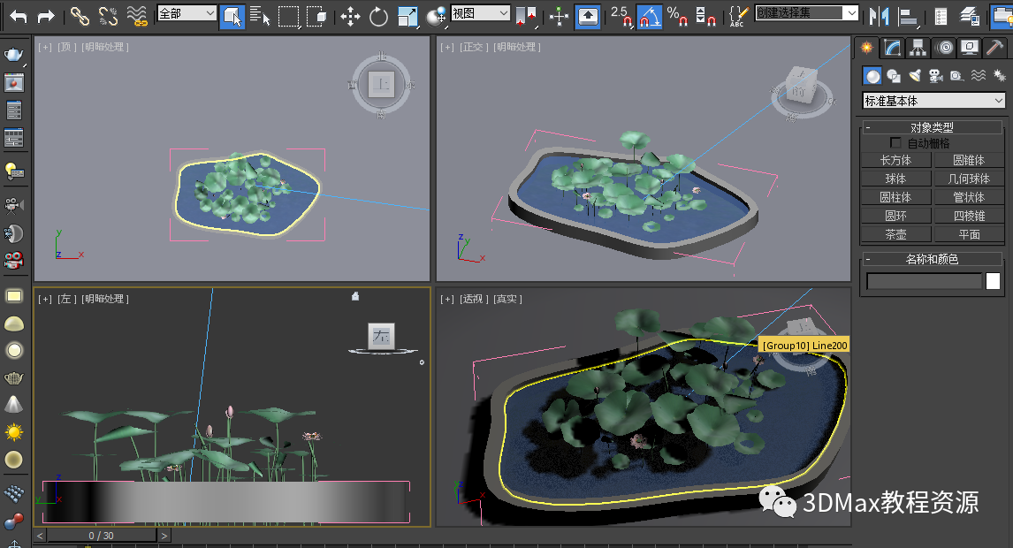Image resolution: width=1013 pixels, height=548 pixels.
Task: Open the Mirror tool
Action: coord(879,15)
